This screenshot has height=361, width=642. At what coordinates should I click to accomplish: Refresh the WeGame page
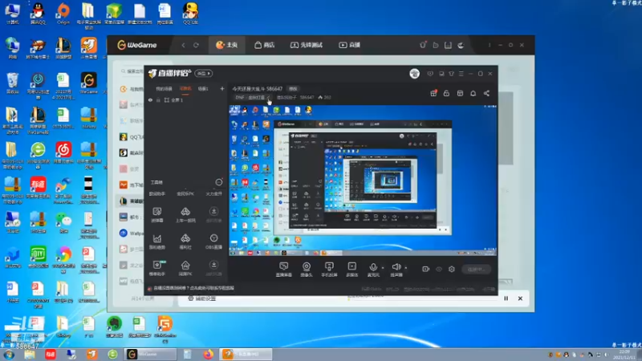coord(196,45)
